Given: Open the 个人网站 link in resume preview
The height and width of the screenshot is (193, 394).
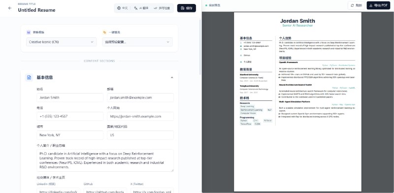Looking at the screenshot, I should pos(247,62).
